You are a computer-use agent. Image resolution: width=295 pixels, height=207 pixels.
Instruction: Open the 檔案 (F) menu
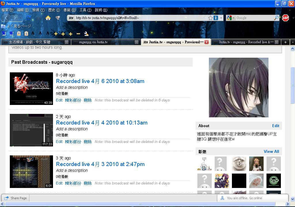pos(7,10)
